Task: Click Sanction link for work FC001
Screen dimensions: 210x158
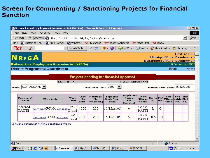Action: point(62,109)
